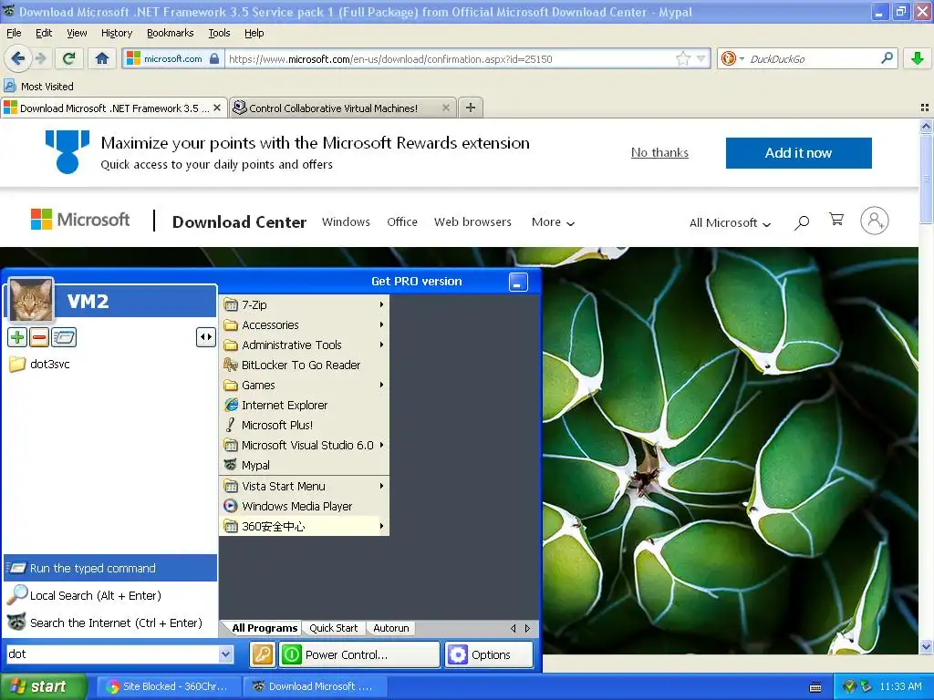Open the browser home page icon

[102, 58]
